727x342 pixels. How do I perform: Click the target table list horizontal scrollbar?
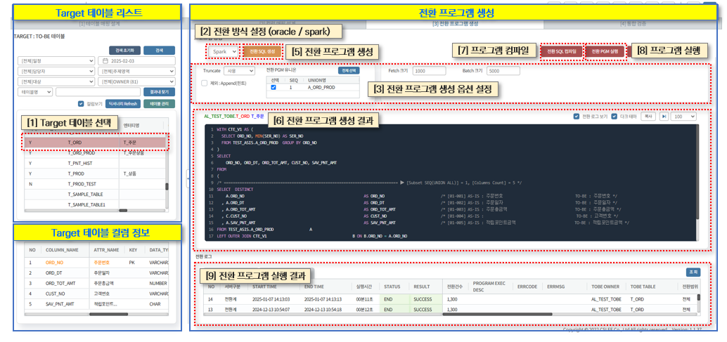coord(123,211)
